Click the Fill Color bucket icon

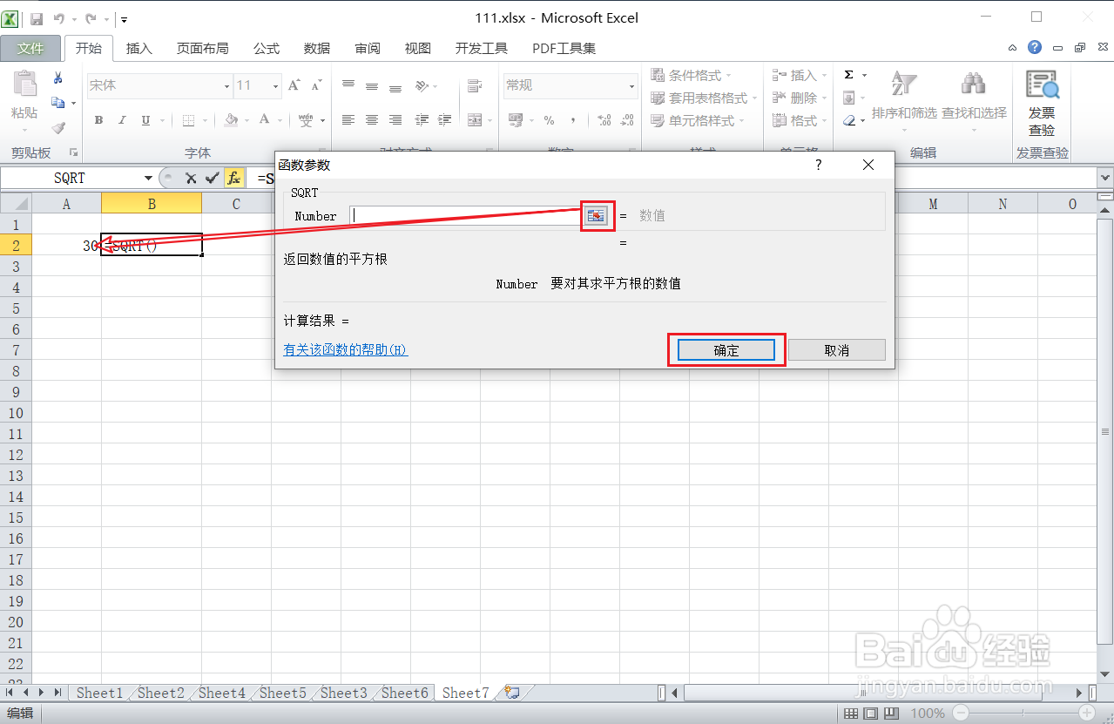pos(231,120)
